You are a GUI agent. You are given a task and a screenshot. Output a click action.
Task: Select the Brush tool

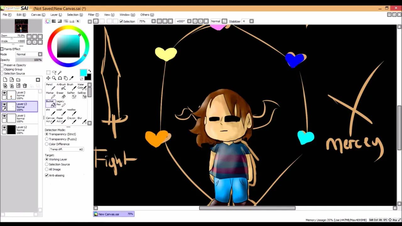click(x=71, y=87)
